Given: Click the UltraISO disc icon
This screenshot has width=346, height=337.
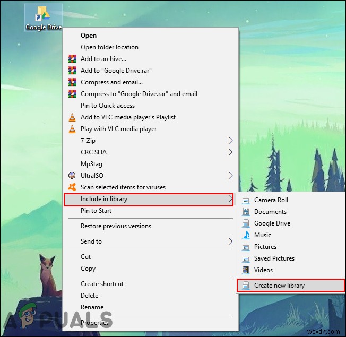Looking at the screenshot, I should [72, 176].
